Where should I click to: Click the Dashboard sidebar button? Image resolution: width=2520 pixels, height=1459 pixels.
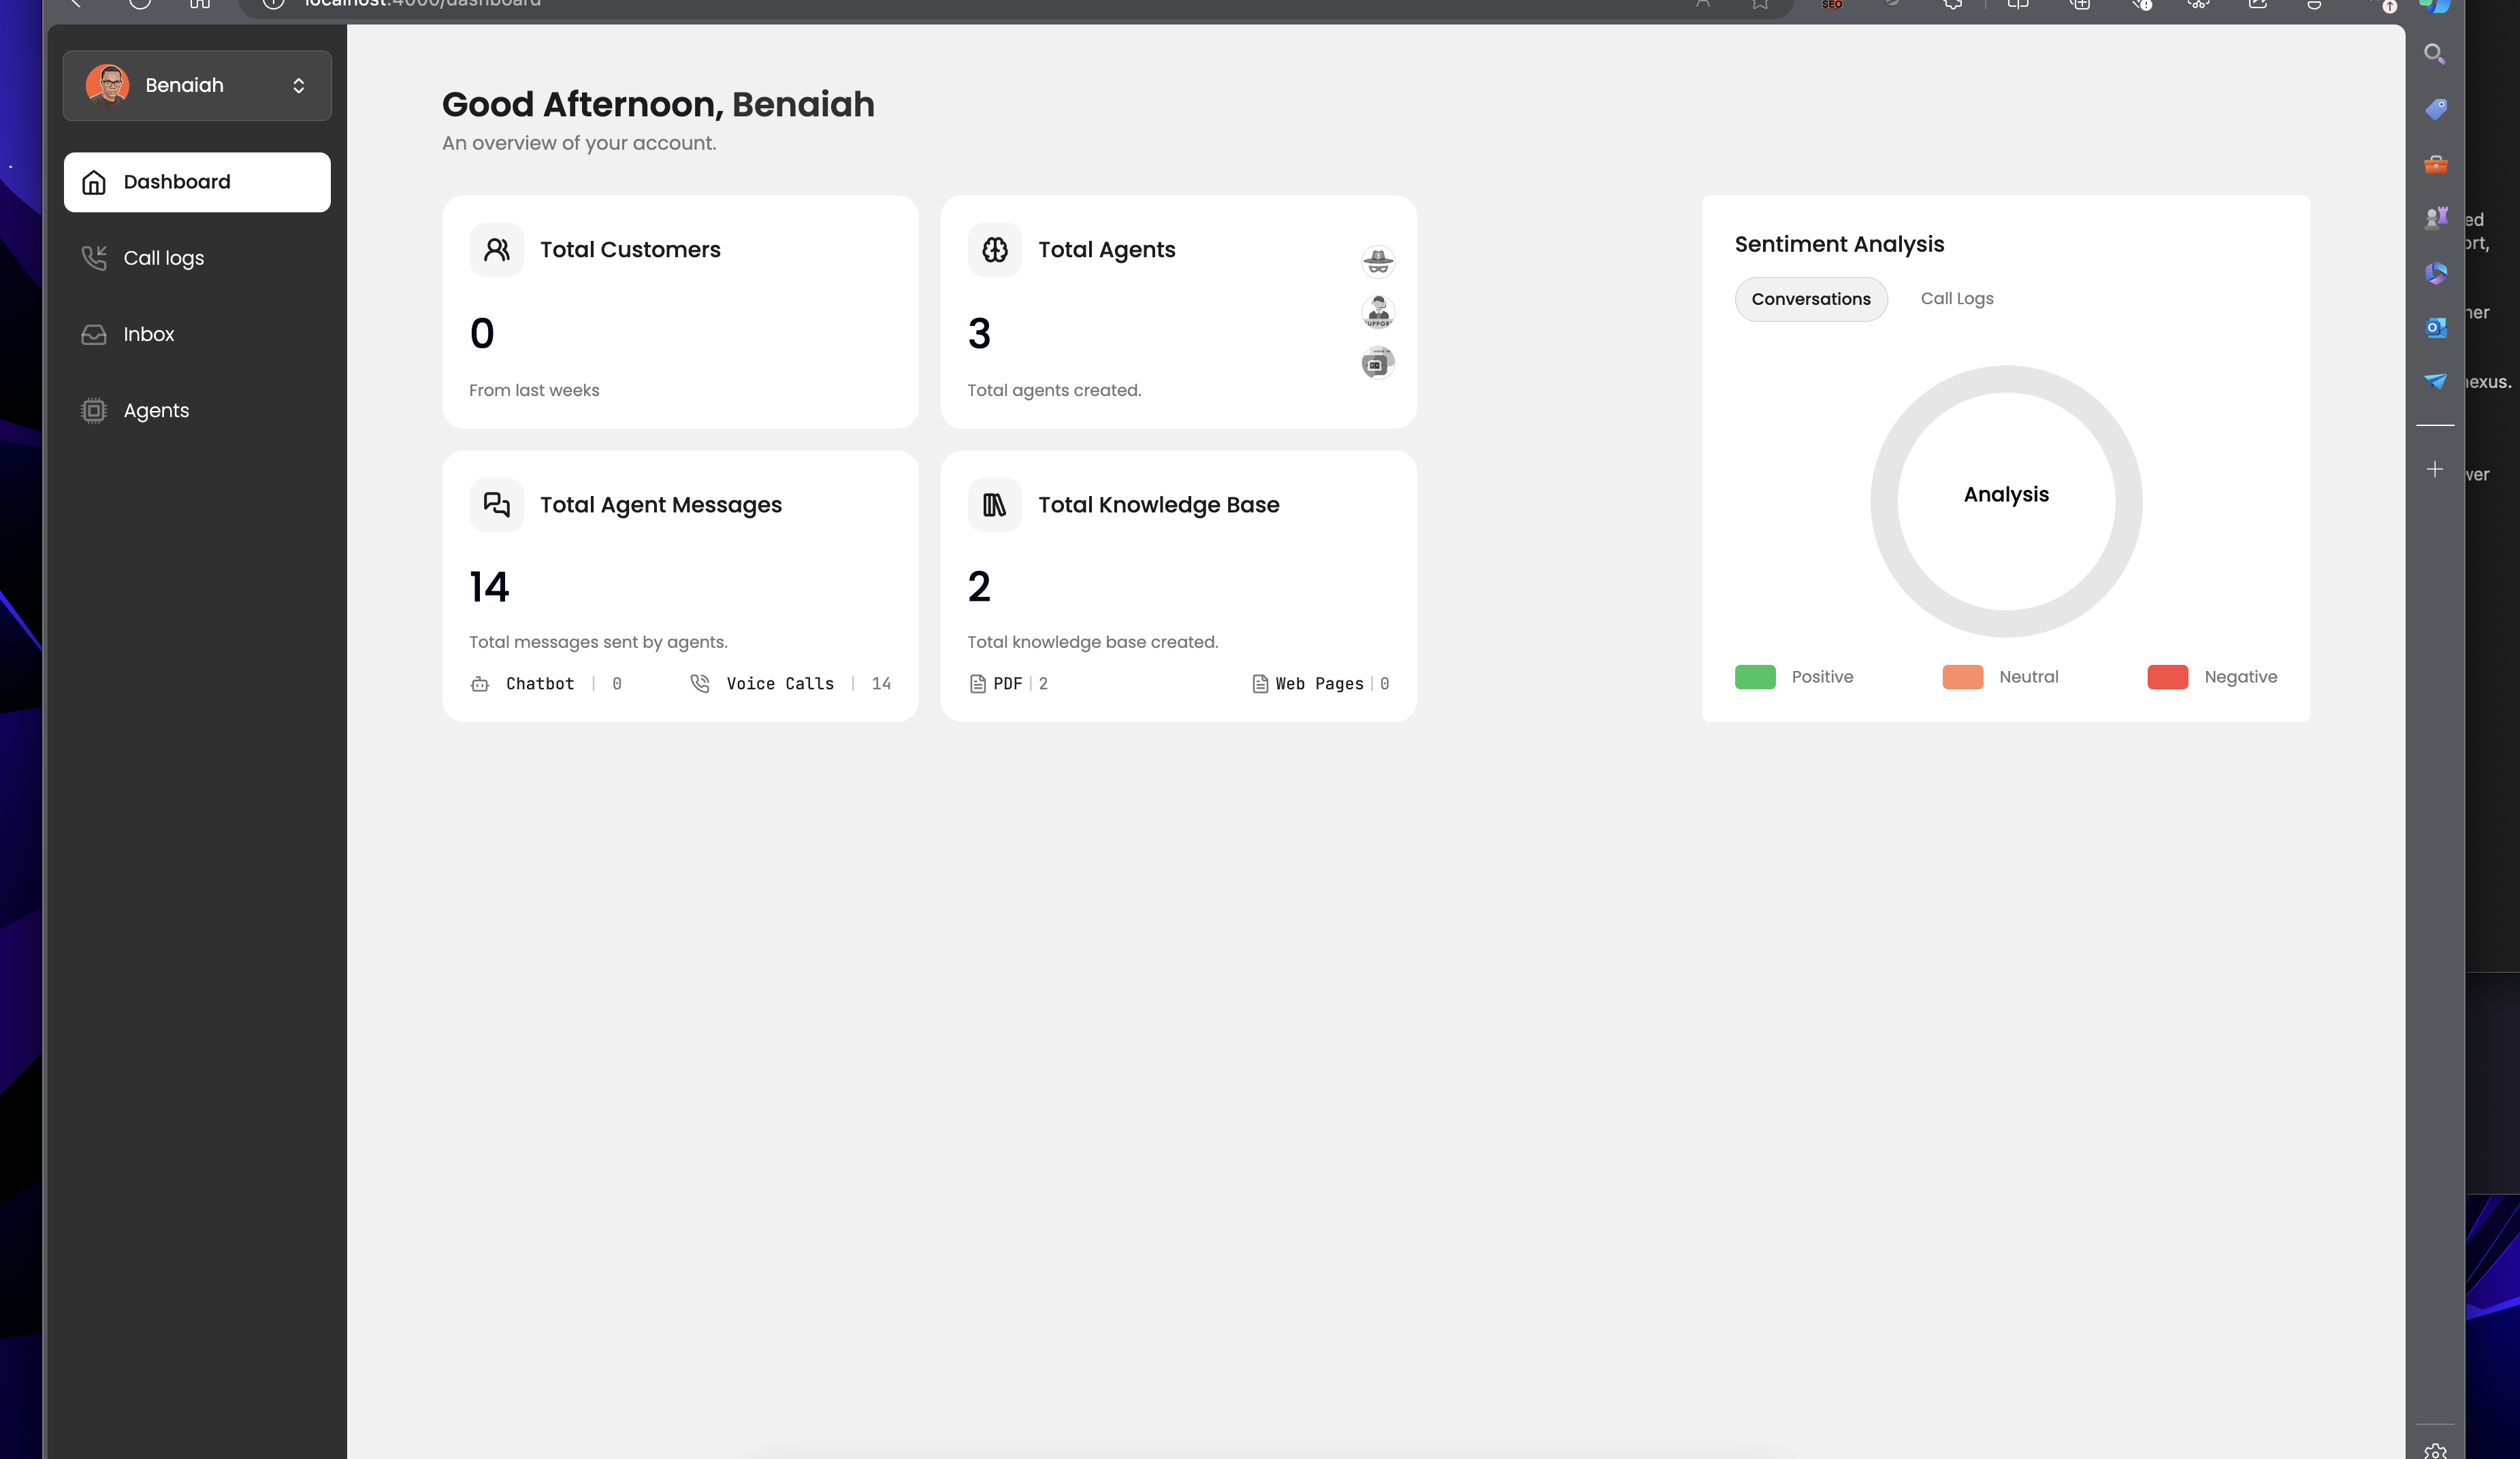[x=197, y=182]
